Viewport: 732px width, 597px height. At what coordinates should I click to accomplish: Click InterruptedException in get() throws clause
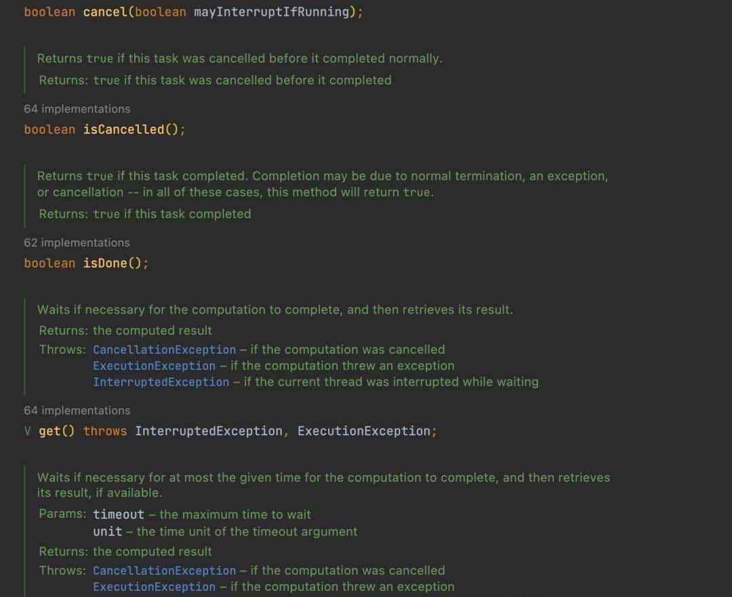pyautogui.click(x=208, y=431)
